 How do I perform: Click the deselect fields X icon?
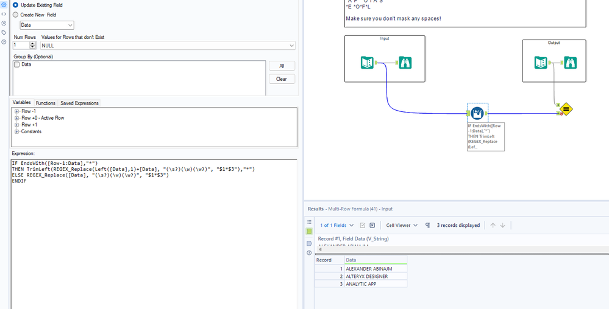point(372,225)
